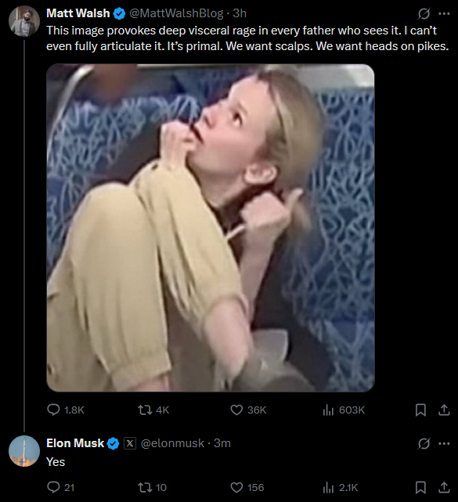The height and width of the screenshot is (502, 458).
Task: Click the X affiliation badge beside Elon Musk
Action: click(x=130, y=443)
